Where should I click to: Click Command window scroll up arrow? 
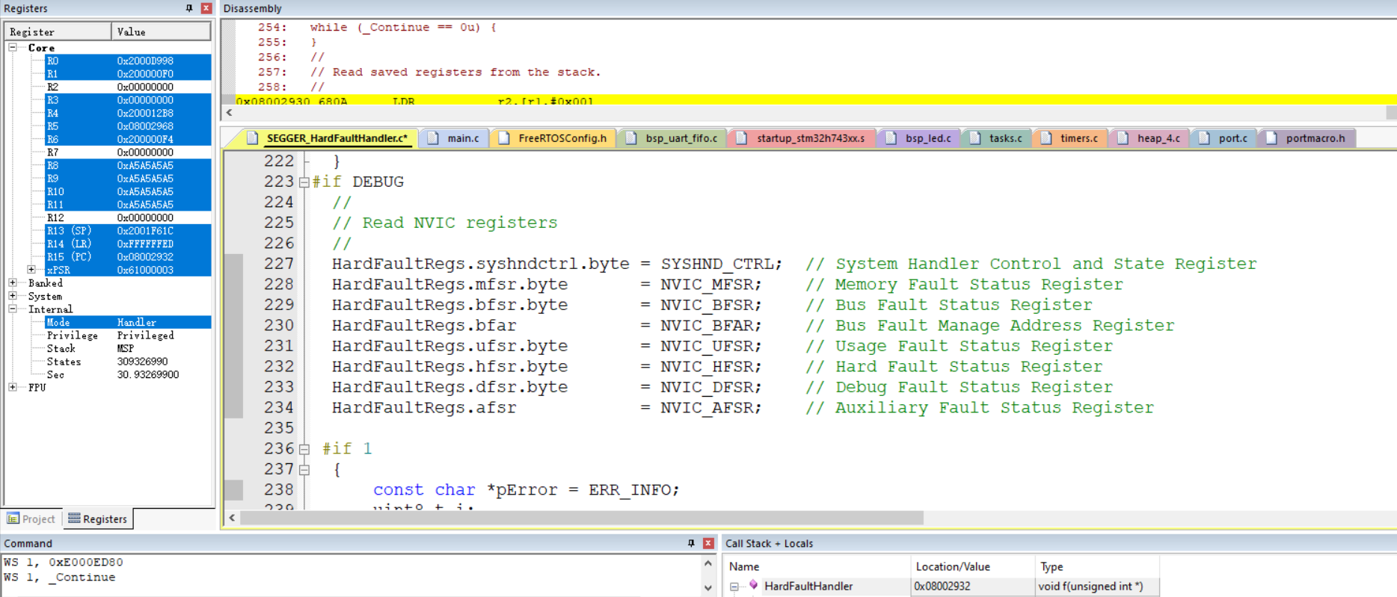(x=707, y=563)
